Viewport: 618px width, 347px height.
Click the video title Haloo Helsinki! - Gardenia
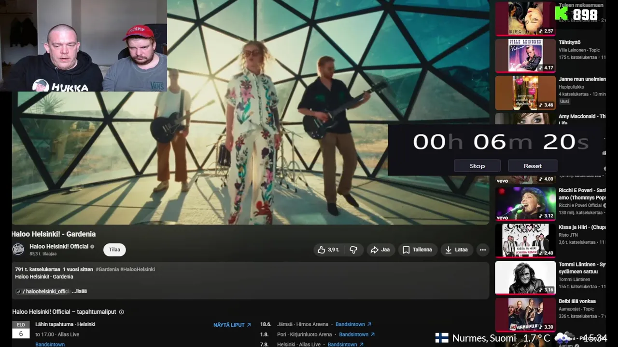[54, 234]
